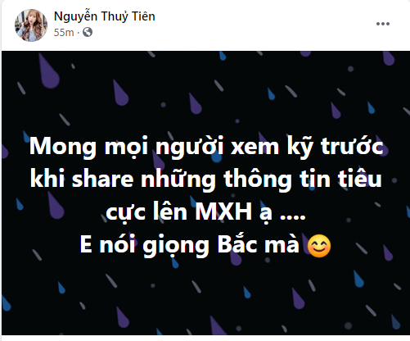
Task: Open the three-dot post options menu
Action: (x=383, y=24)
